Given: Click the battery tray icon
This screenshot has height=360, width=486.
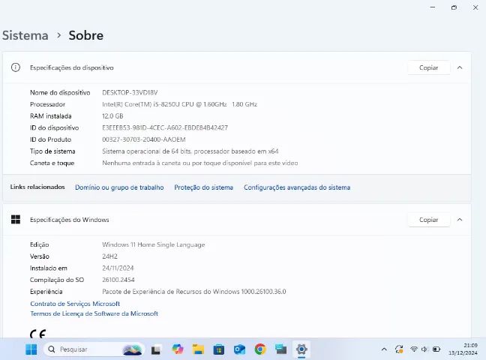Looking at the screenshot, I should coord(436,349).
